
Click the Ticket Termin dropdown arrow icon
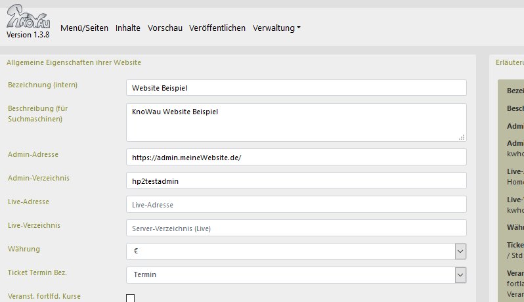(x=460, y=274)
